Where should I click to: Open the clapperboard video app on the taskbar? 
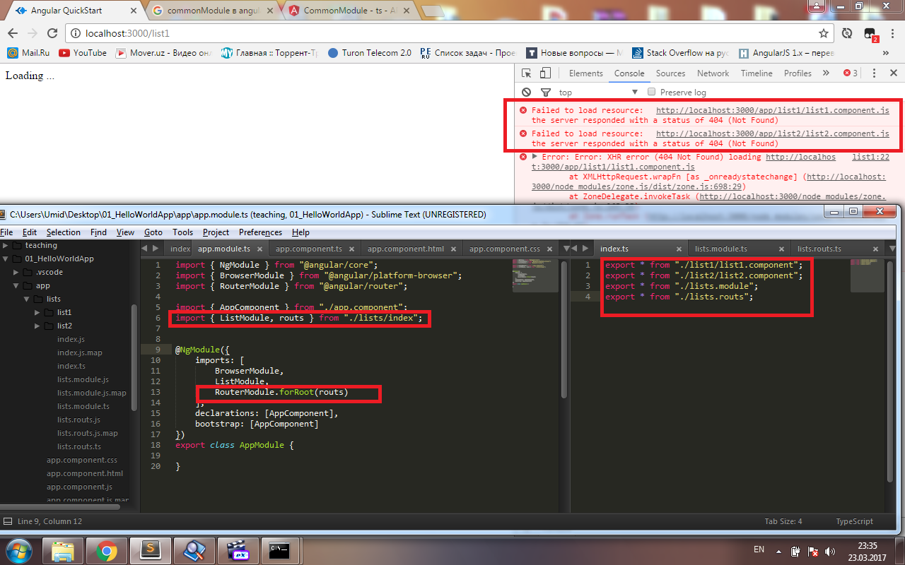[x=238, y=550]
